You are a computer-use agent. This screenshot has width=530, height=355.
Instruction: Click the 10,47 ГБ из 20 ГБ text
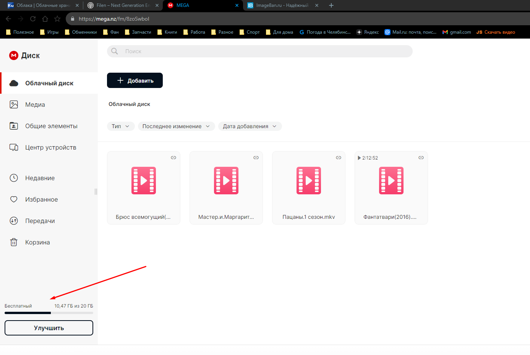[x=74, y=306]
